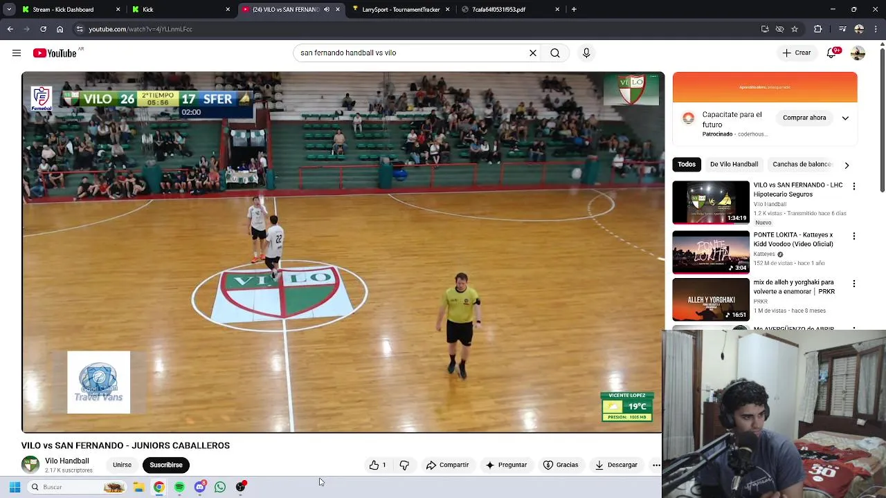Image resolution: width=886 pixels, height=498 pixels.
Task: Click the Crear button
Action: [x=797, y=53]
